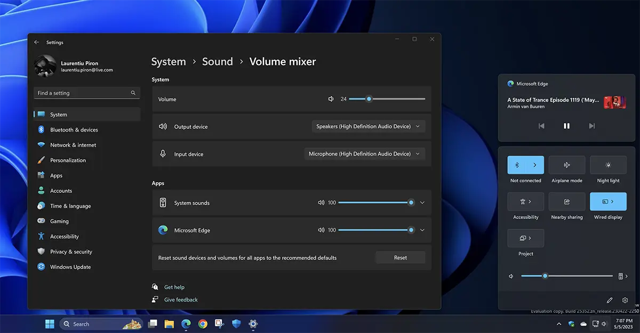The image size is (640, 333).
Task: Mute System sounds speaker icon
Action: click(x=321, y=202)
